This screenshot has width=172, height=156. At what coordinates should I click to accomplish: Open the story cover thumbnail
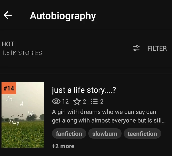23,115
